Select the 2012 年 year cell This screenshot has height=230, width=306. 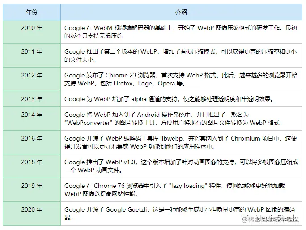(x=32, y=79)
